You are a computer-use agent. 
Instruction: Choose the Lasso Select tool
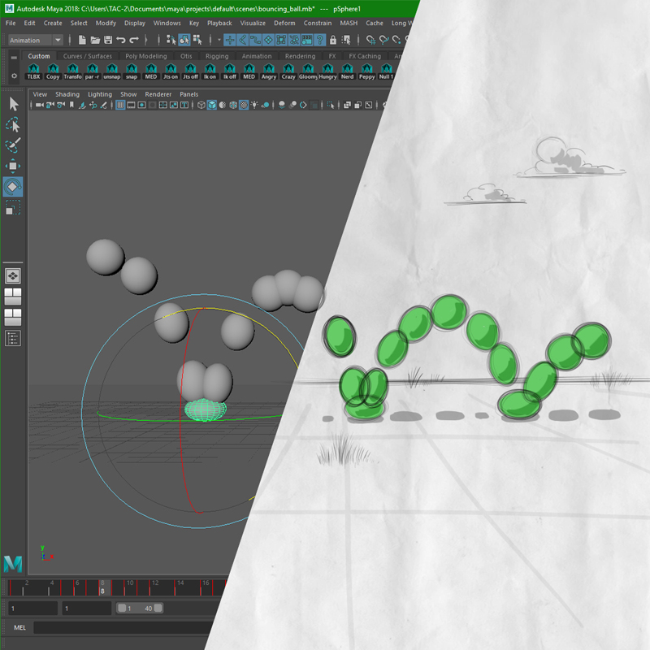(13, 125)
